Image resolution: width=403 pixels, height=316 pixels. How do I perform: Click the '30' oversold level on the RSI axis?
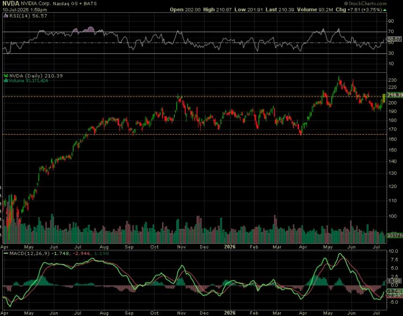coord(391,53)
